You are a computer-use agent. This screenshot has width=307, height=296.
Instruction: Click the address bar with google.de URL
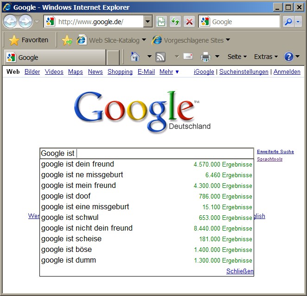94,21
